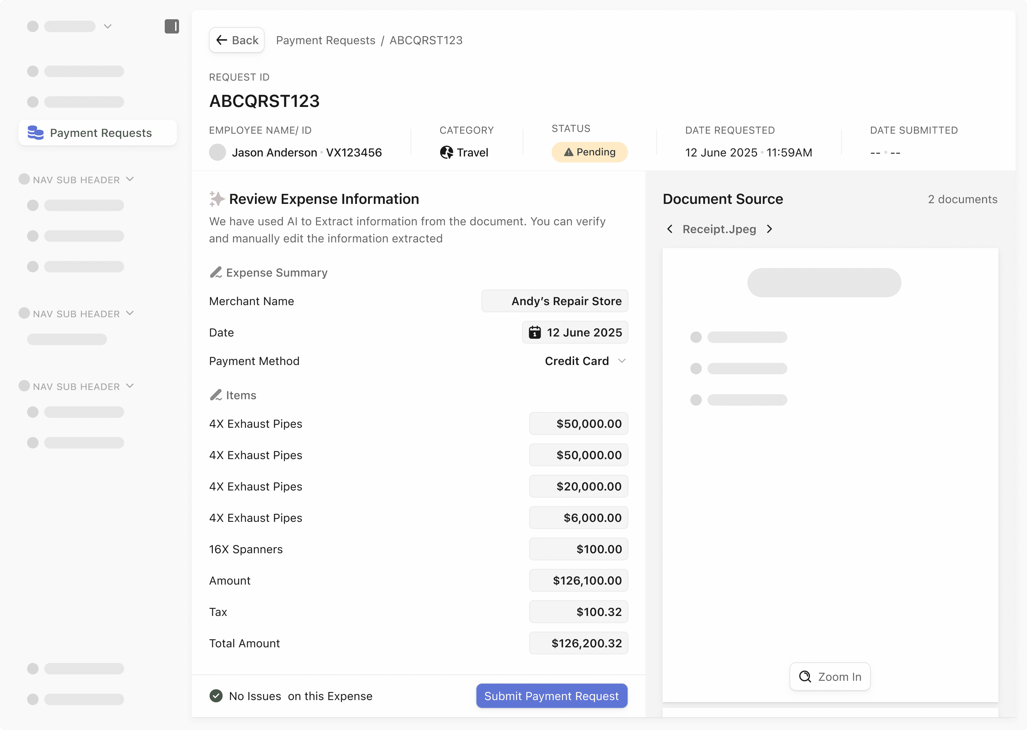Collapse the third NAV SUB HEADER section

pyautogui.click(x=130, y=386)
